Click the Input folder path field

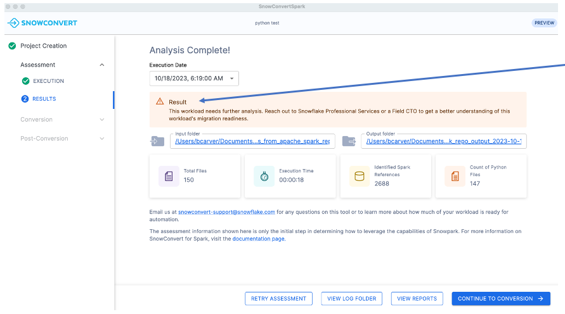coord(252,141)
